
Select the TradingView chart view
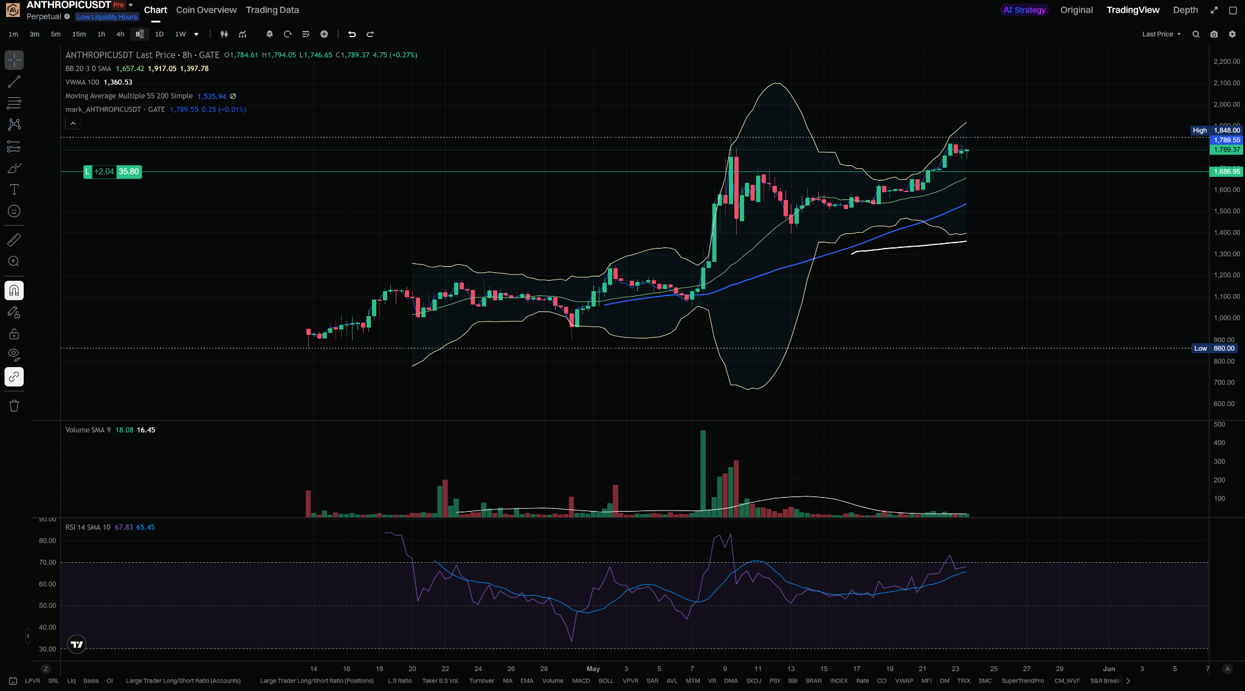[1133, 10]
